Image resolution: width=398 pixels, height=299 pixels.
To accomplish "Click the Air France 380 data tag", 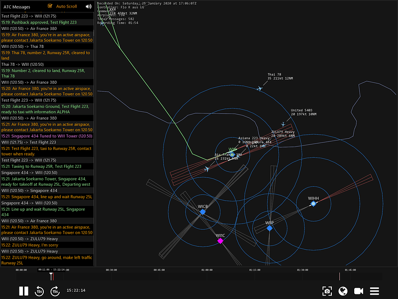I will (x=228, y=156).
